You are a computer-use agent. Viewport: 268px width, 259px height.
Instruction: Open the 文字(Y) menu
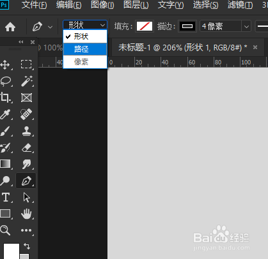point(171,4)
